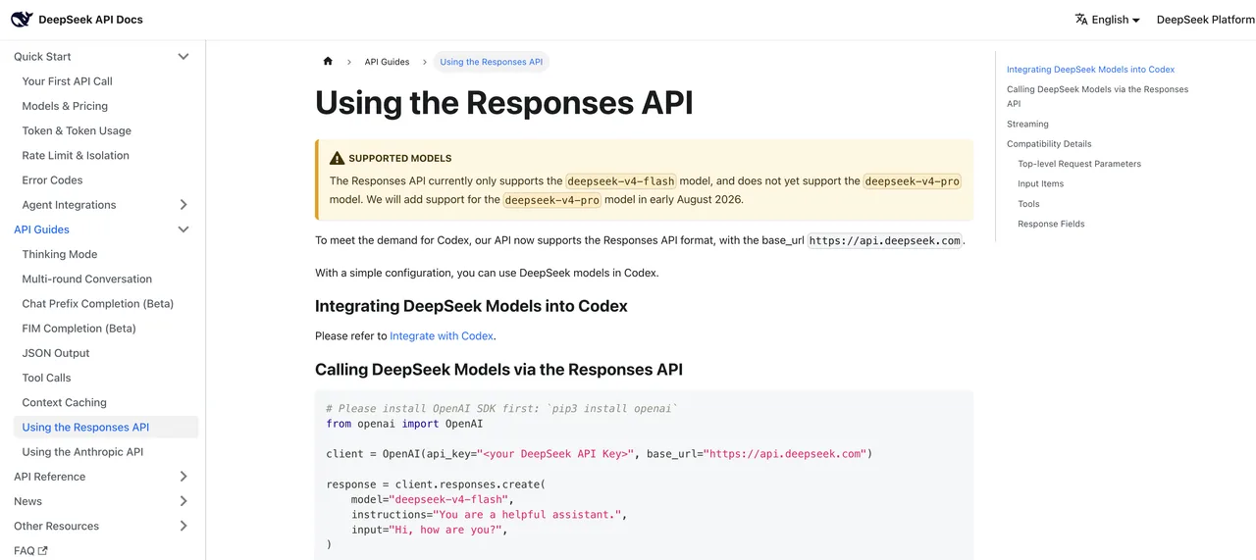Open DeepSeek Platform link

coord(1205,20)
